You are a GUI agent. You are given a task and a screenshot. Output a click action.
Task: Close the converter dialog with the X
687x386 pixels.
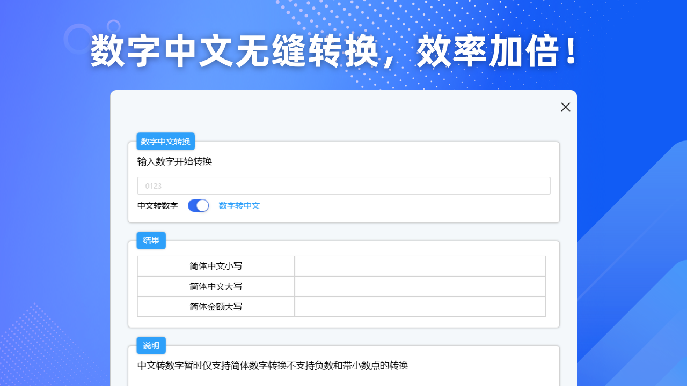tap(565, 107)
